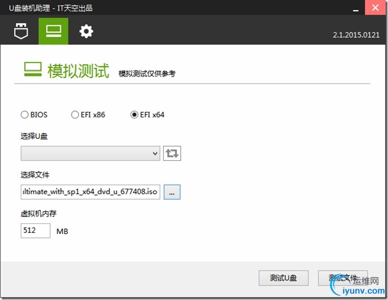Click the 模拟测试仅供参考 note
The height and width of the screenshot is (300, 388).
147,73
